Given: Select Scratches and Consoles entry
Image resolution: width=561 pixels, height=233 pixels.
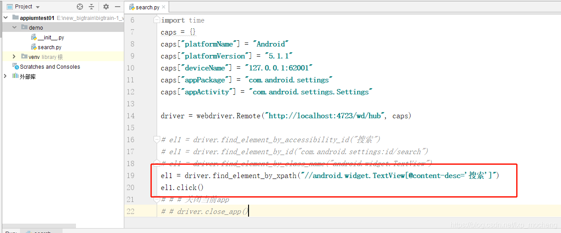Looking at the screenshot, I should [50, 67].
